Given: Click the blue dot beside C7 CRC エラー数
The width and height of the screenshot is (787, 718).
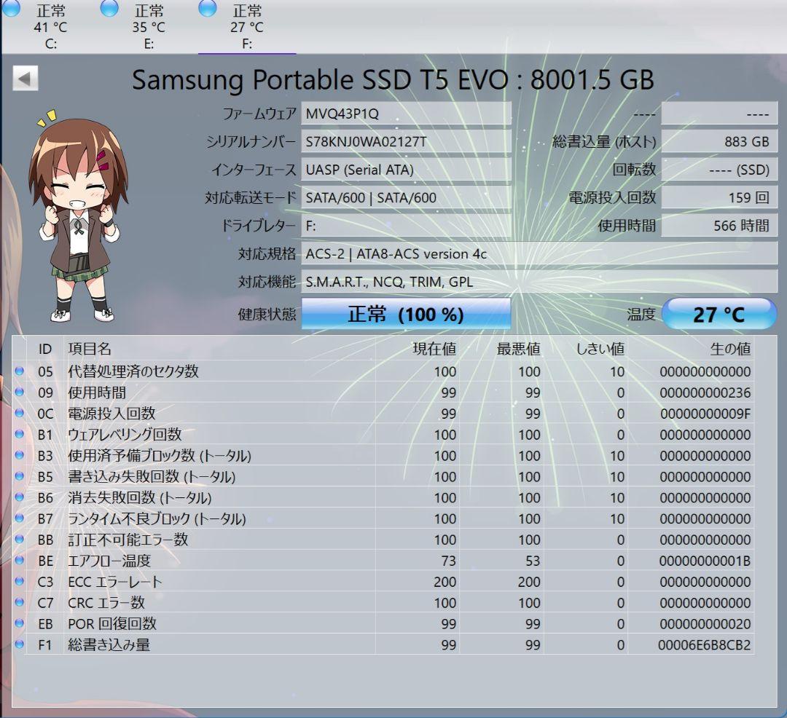Looking at the screenshot, I should (20, 603).
